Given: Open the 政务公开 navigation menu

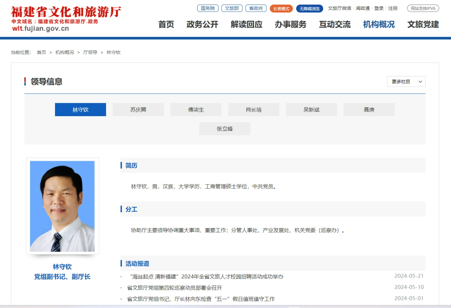Looking at the screenshot, I should (202, 24).
